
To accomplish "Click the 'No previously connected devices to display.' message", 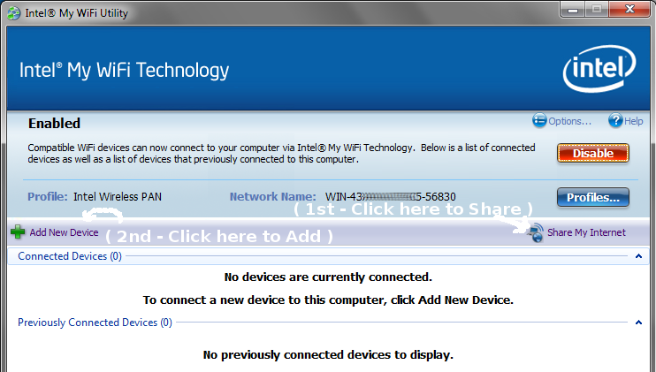I will [328, 355].
